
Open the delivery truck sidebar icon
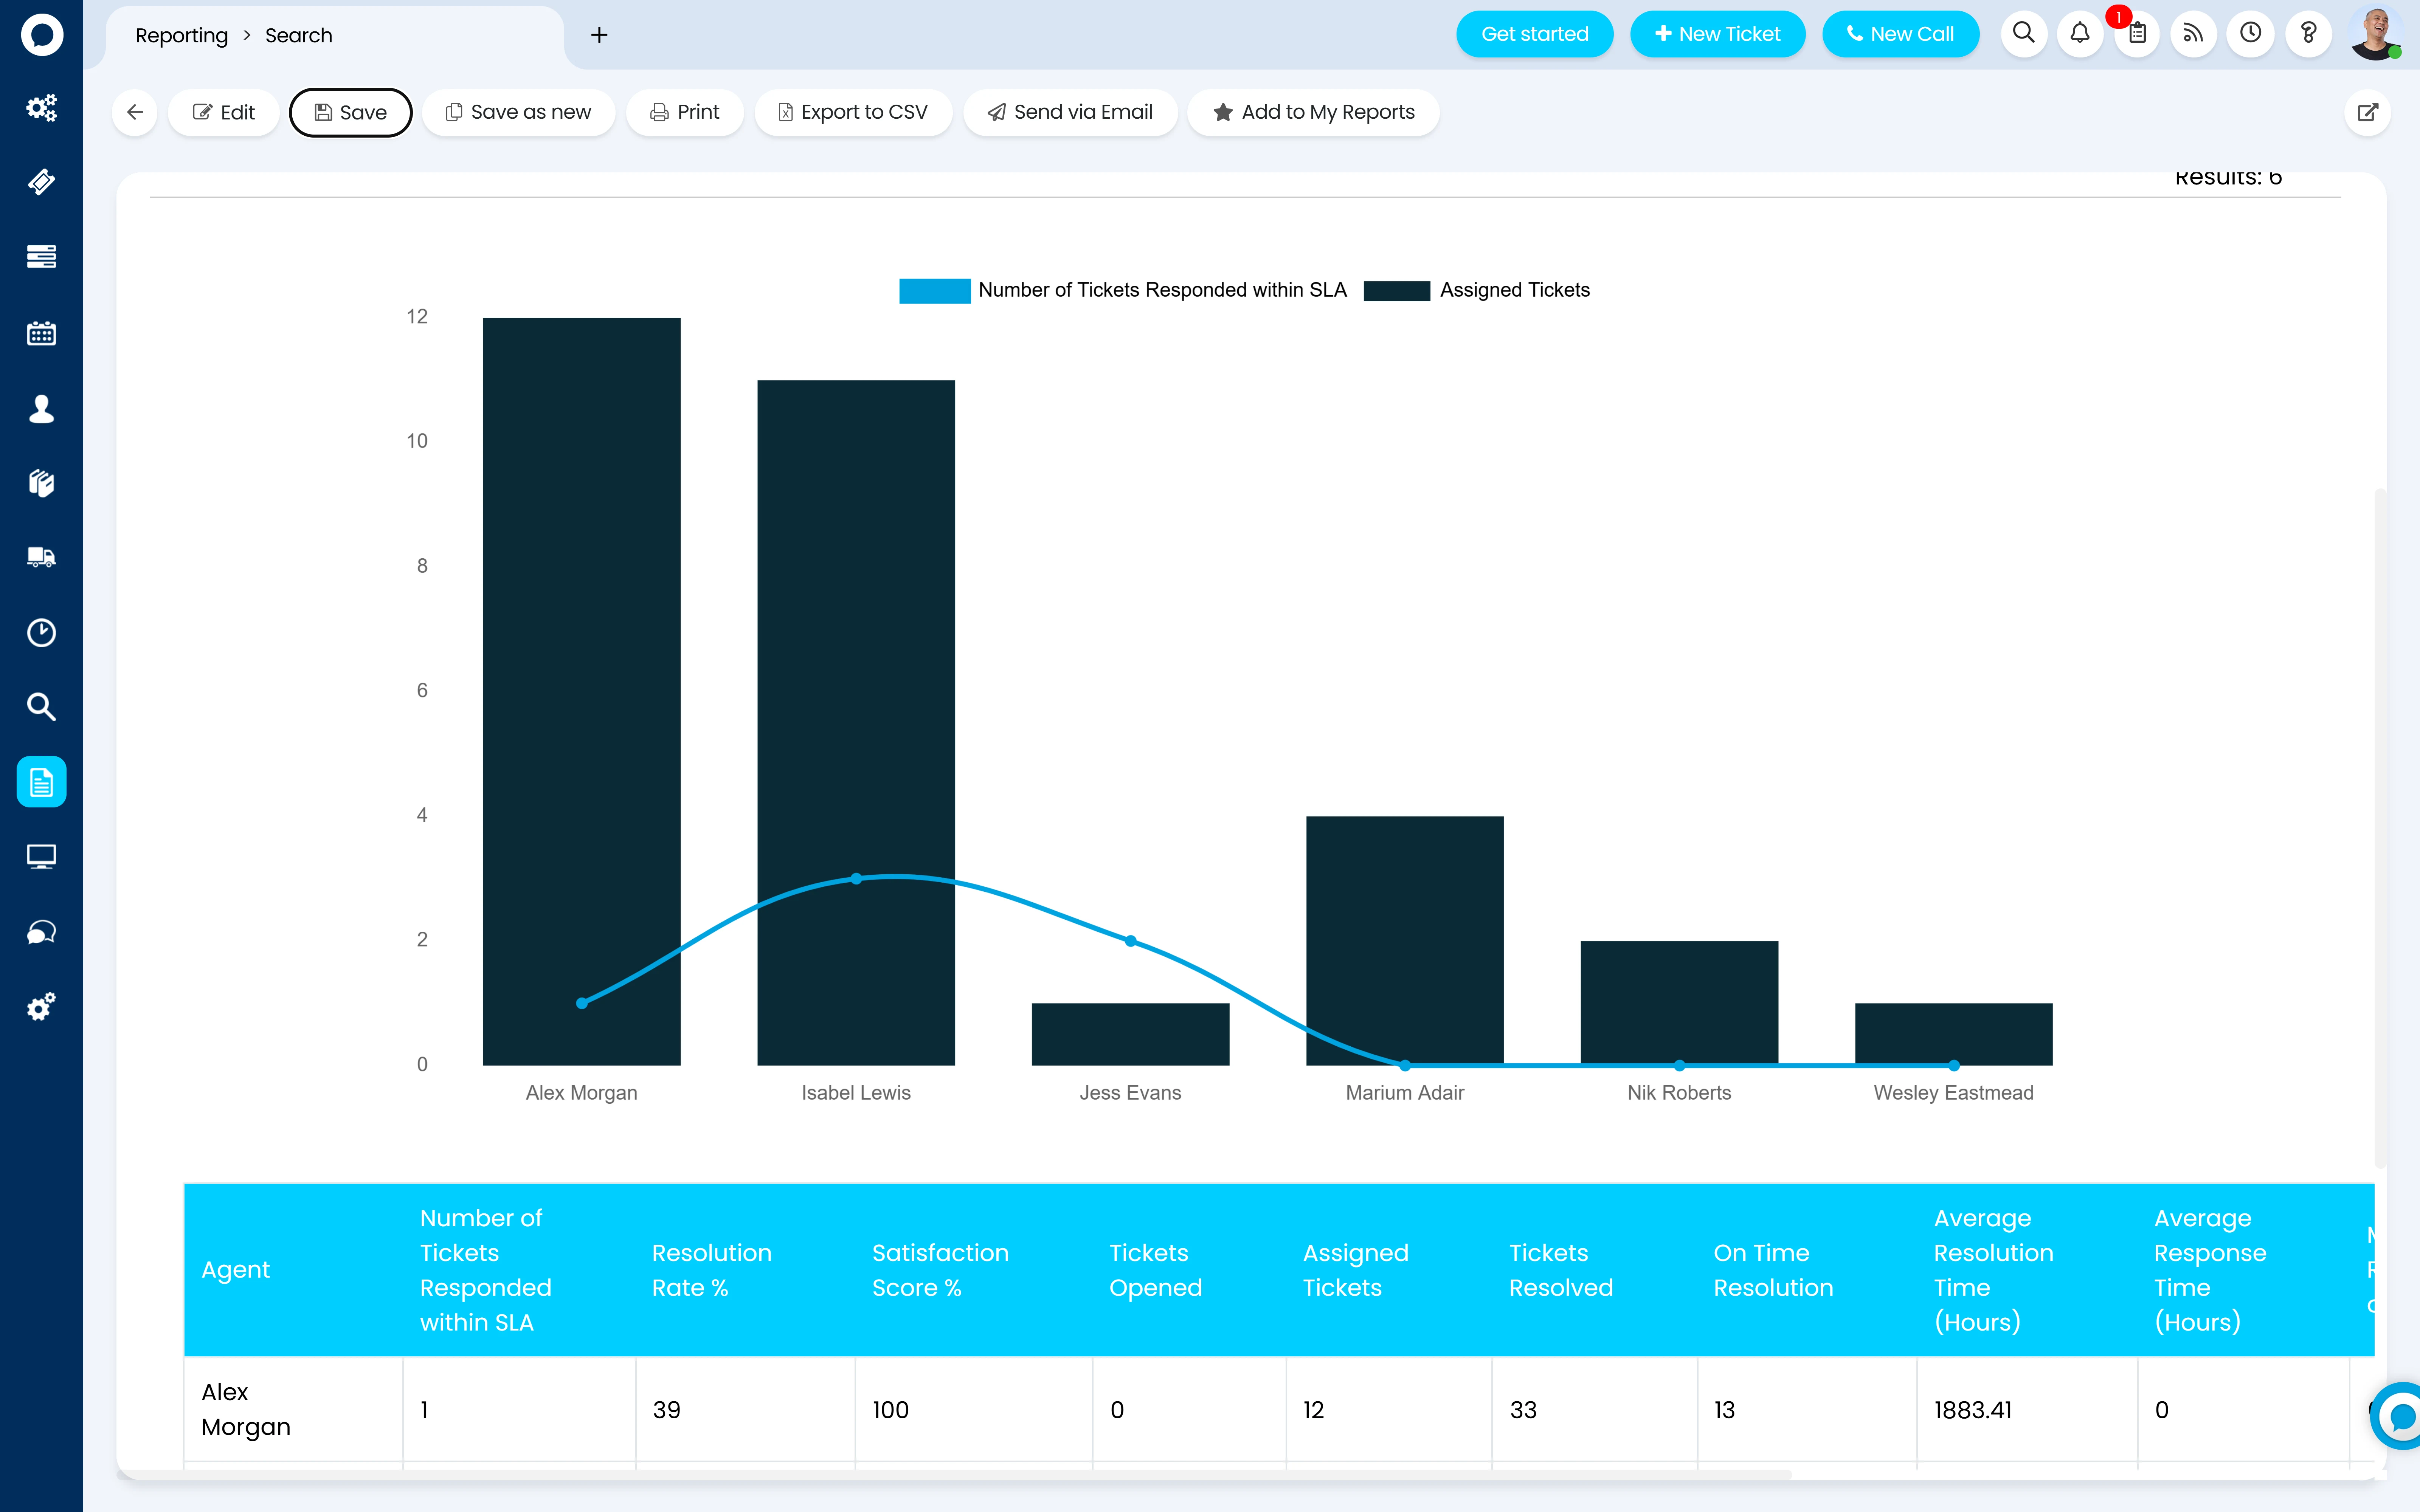[41, 557]
